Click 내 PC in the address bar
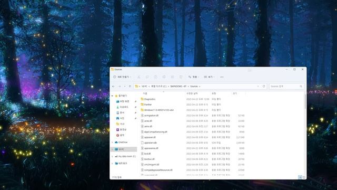 click(144, 87)
